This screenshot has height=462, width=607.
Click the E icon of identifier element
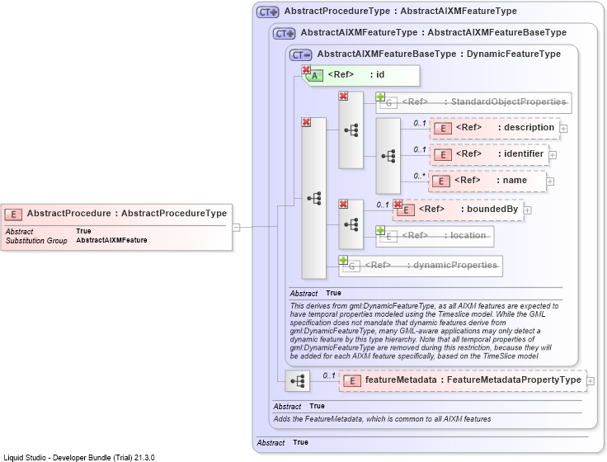(x=443, y=155)
